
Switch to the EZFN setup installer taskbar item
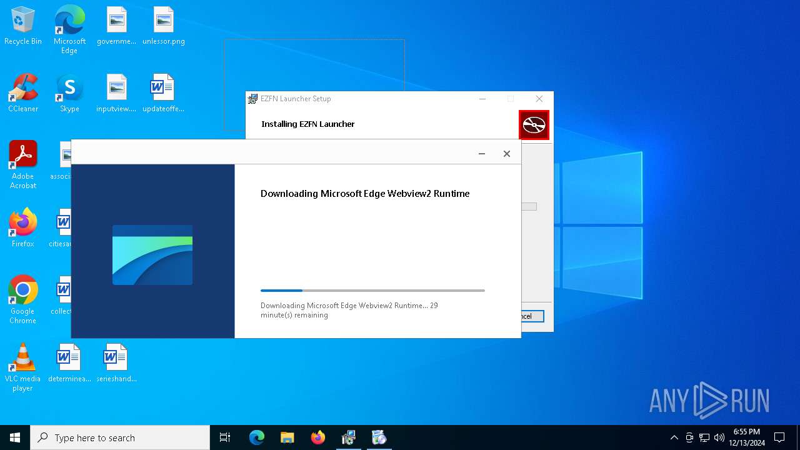click(x=349, y=437)
